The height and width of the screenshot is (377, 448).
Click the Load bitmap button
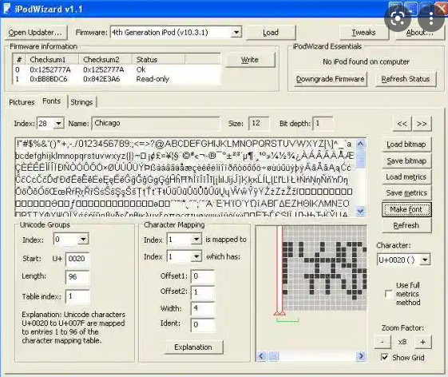click(406, 145)
